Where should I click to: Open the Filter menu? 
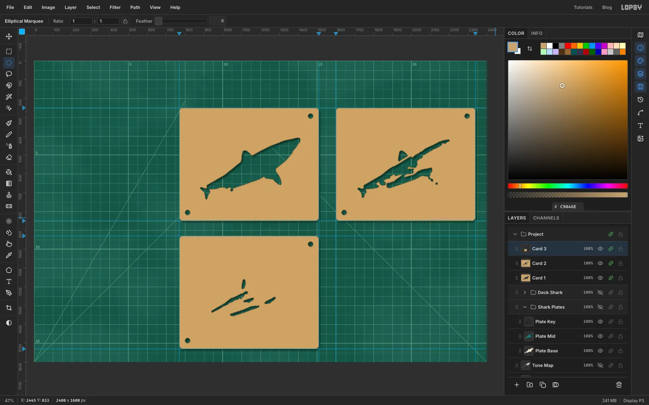click(x=115, y=7)
